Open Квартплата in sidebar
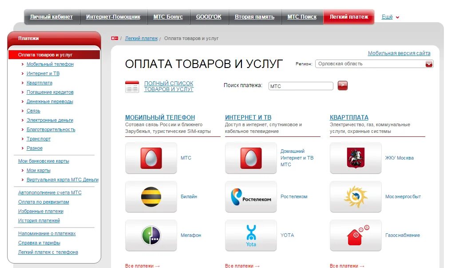Viewport: 451px width, 268px height. (40, 83)
